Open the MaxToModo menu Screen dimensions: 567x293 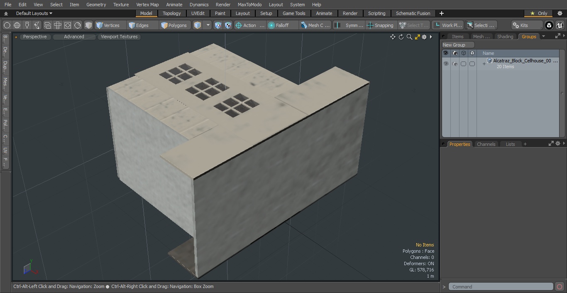click(x=249, y=5)
